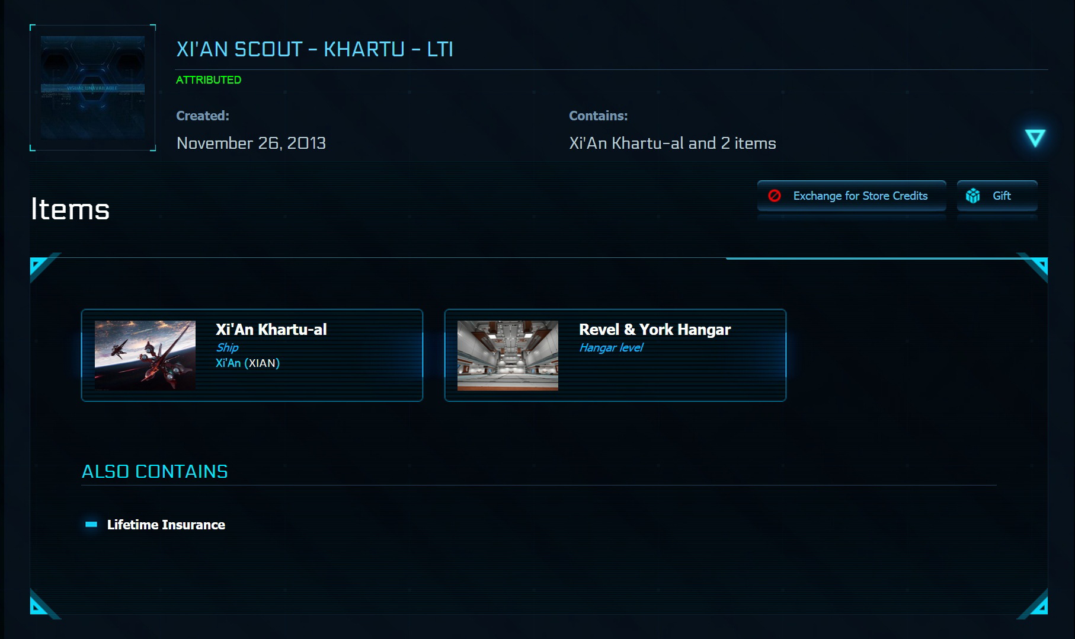Click the gift box icon
This screenshot has height=639, width=1075.
click(972, 196)
